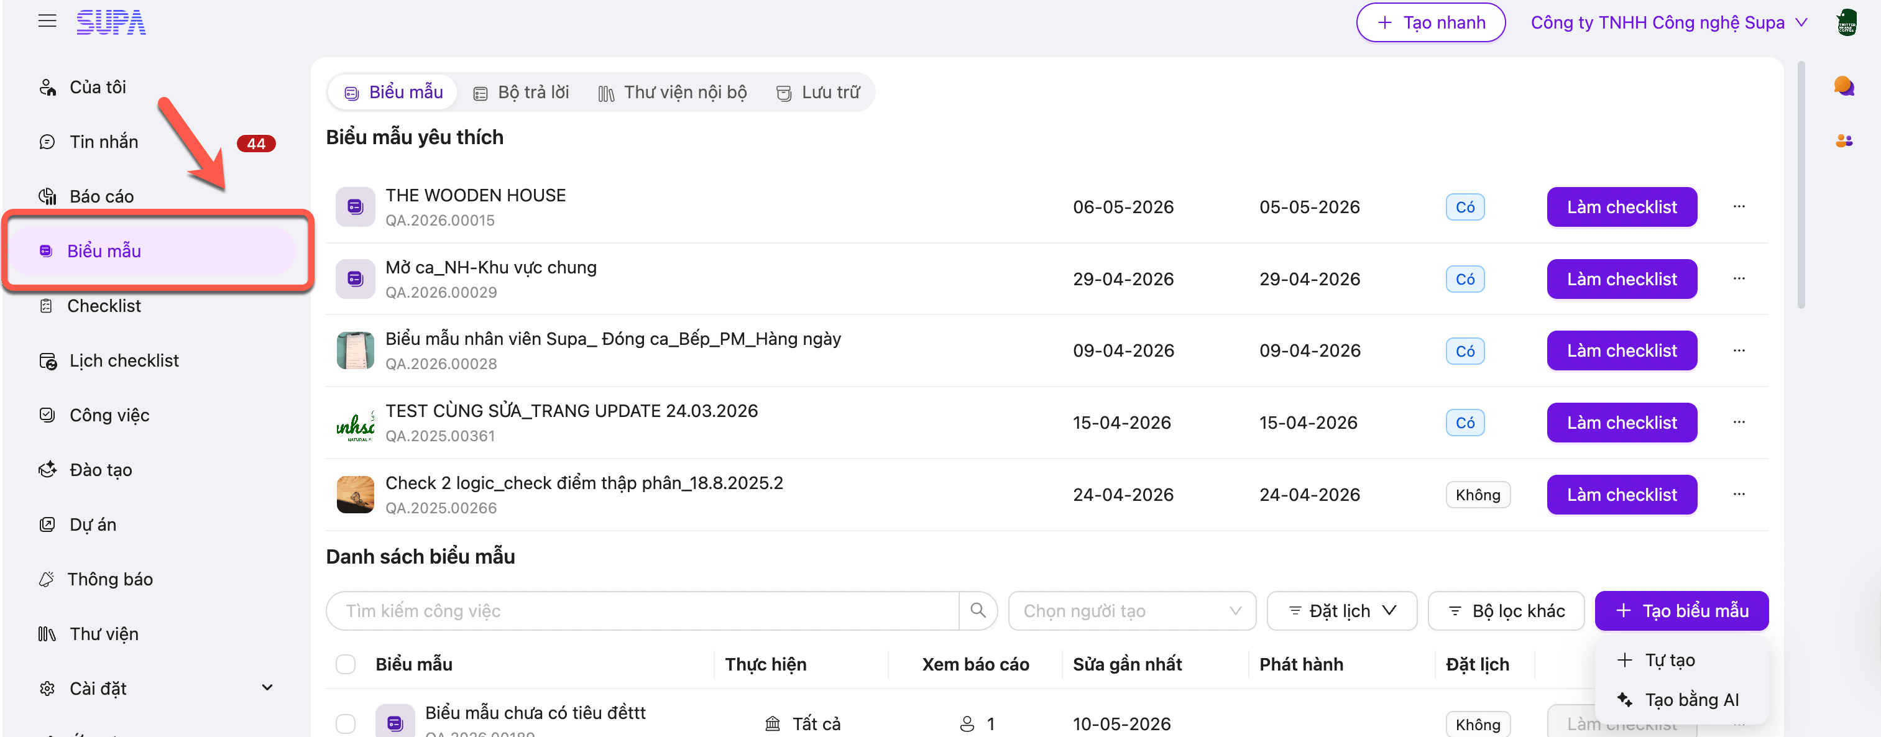
Task: Open more options for TEST CÙNG SỬA form
Action: [x=1739, y=423]
